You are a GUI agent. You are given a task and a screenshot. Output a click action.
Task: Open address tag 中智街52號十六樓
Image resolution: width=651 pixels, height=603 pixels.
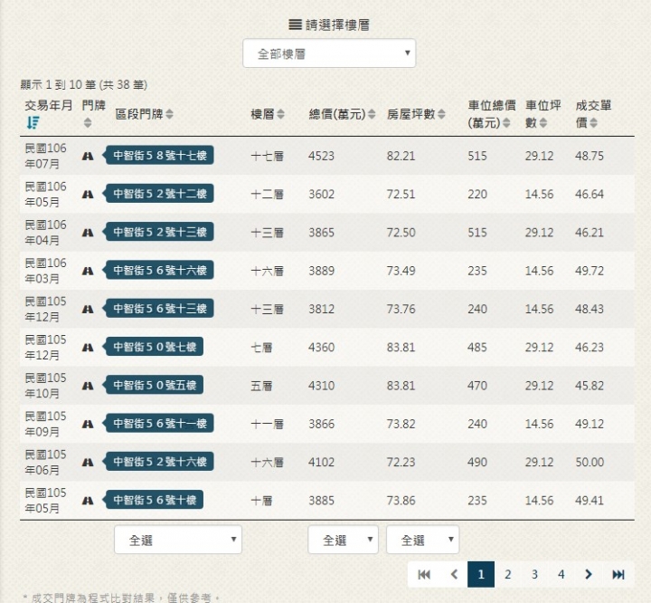click(159, 461)
